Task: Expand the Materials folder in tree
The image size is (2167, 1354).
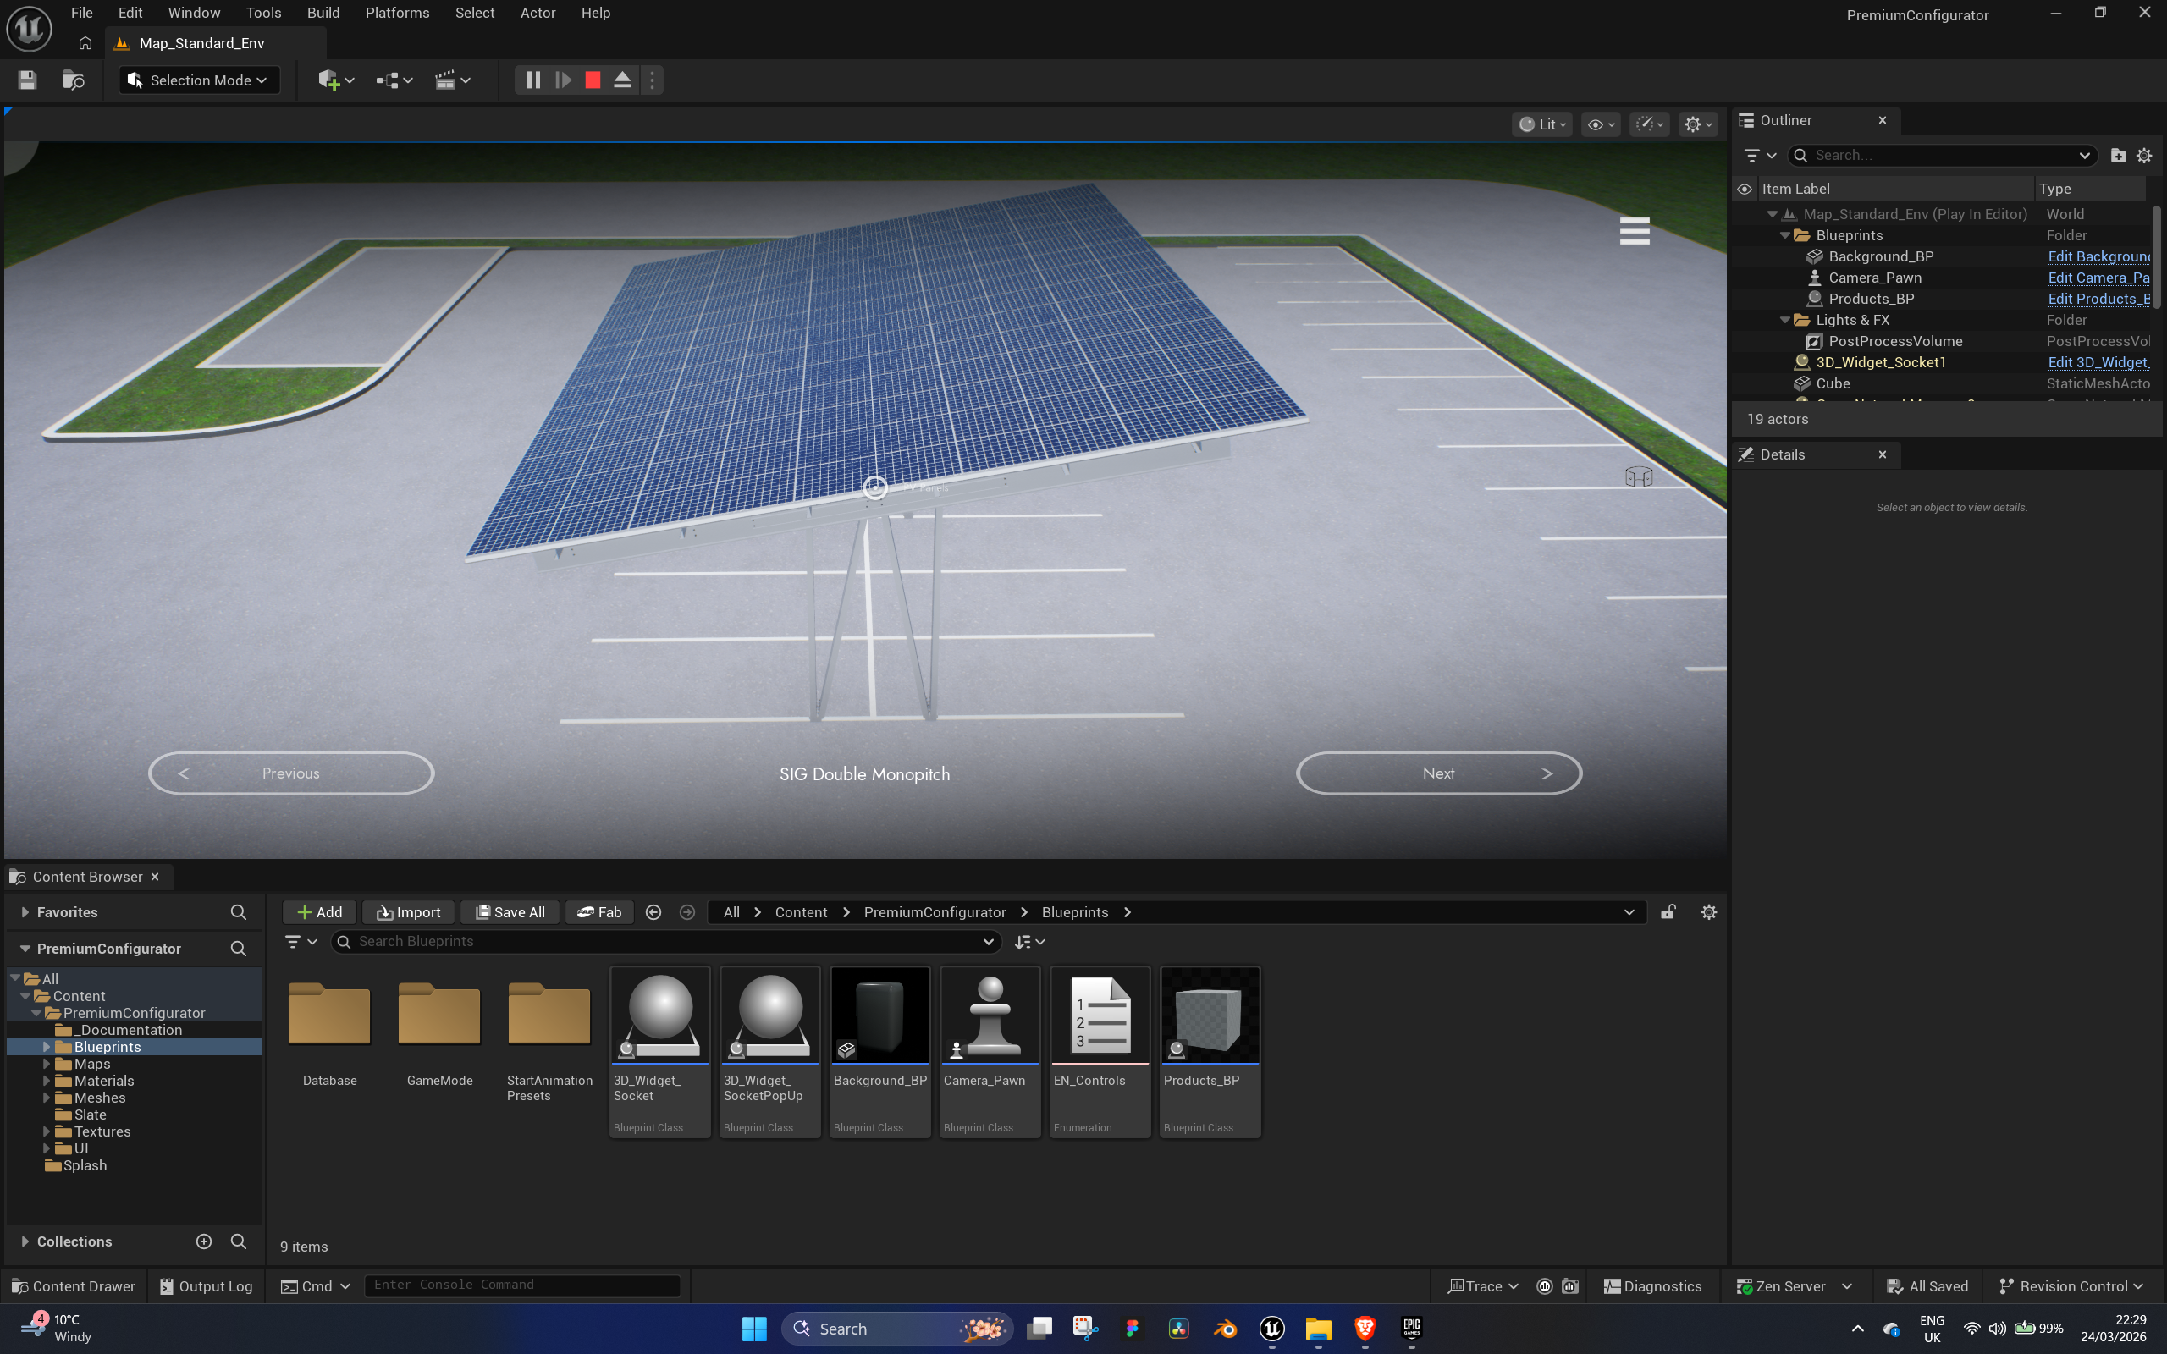Action: pos(47,1081)
